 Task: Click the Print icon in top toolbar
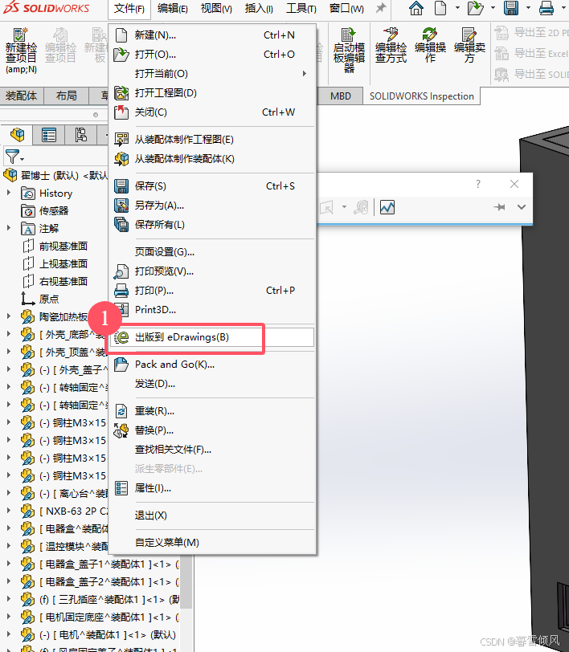pyautogui.click(x=546, y=8)
